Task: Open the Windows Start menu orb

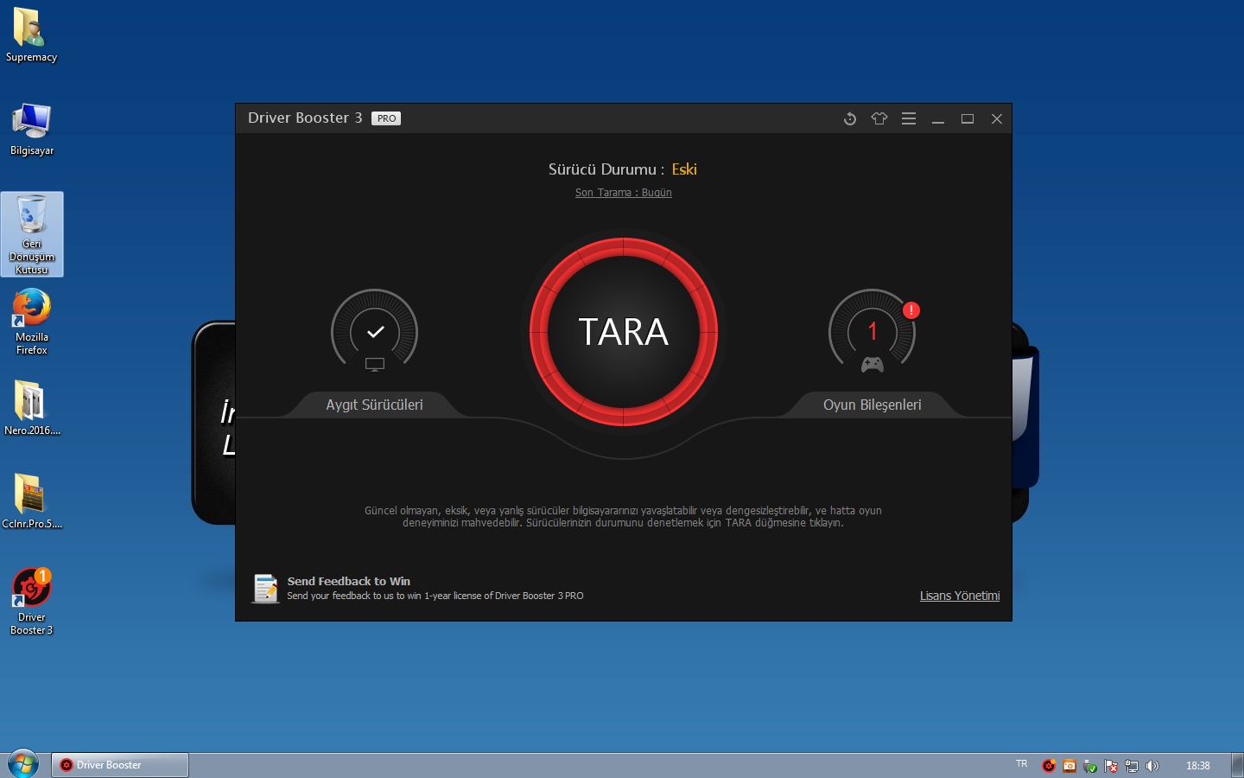Action: pos(23,764)
